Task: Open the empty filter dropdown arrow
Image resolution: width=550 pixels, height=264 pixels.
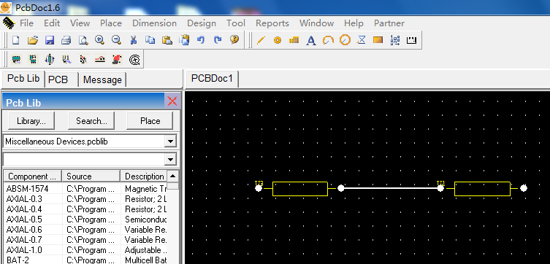Action: click(170, 160)
